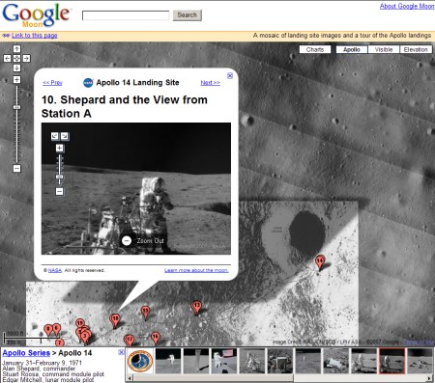The width and height of the screenshot is (435, 383).
Task: Select map marker 17
Action: tap(130, 341)
